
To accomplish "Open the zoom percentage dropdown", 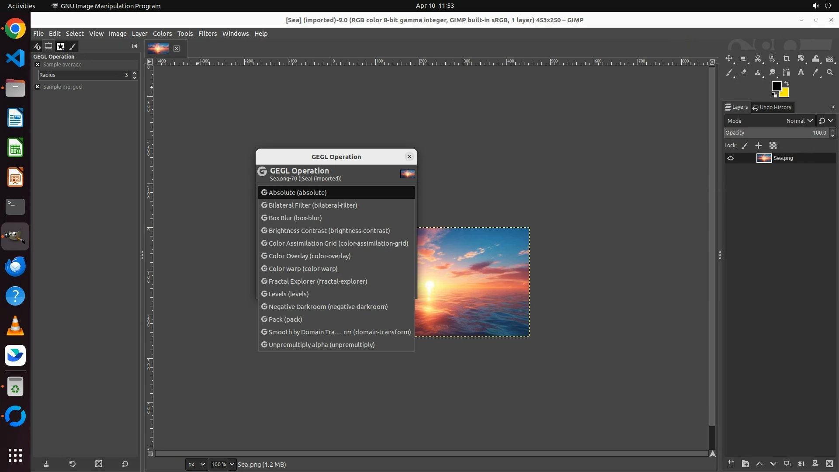I will point(232,464).
